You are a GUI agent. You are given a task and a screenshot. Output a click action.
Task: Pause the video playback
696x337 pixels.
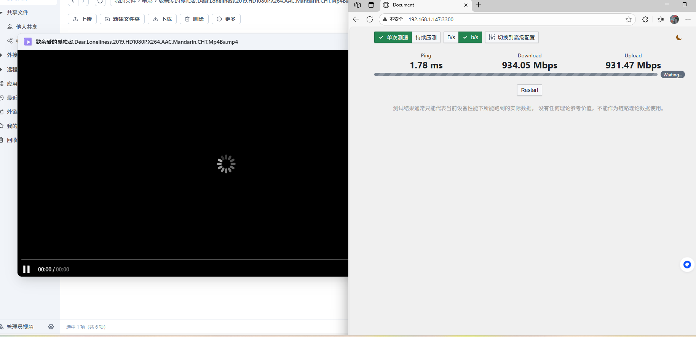pos(26,269)
